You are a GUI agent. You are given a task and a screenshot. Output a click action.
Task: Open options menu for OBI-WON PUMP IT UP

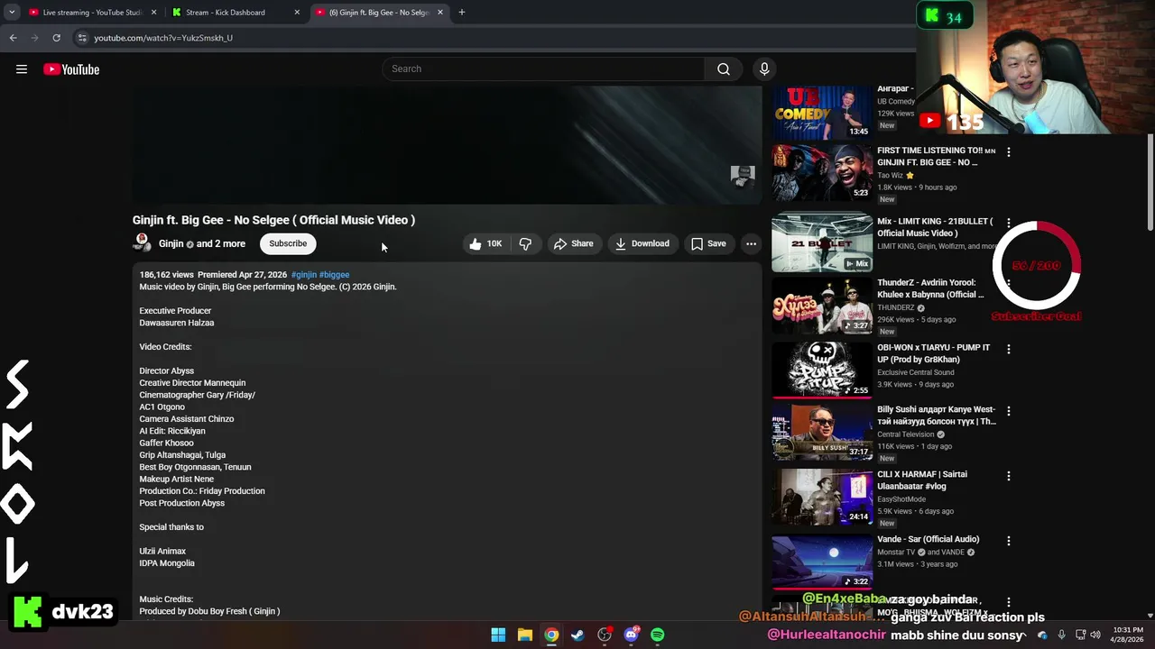1009,349
